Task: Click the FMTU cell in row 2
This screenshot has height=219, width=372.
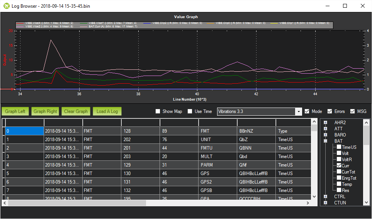Action: (x=218, y=148)
